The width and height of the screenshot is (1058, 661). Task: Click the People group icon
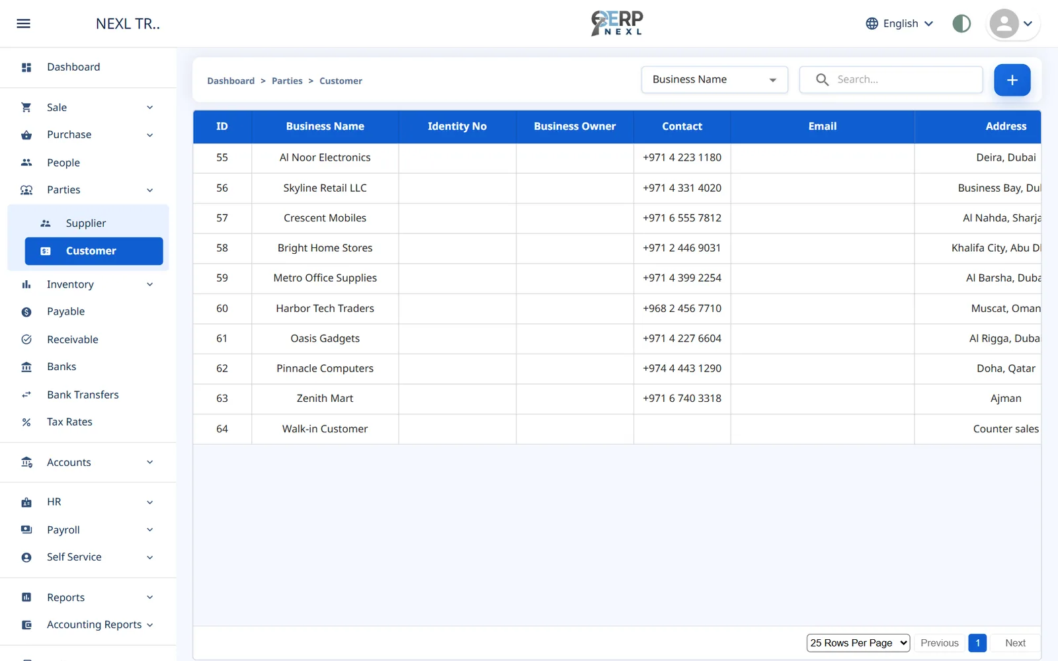(x=26, y=163)
